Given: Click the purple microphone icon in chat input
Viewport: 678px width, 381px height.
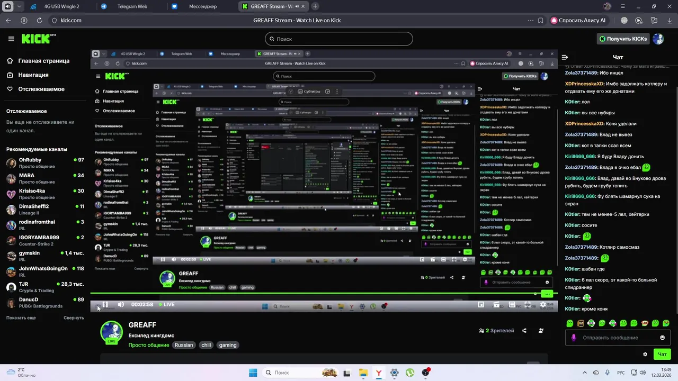Looking at the screenshot, I should pos(574,338).
